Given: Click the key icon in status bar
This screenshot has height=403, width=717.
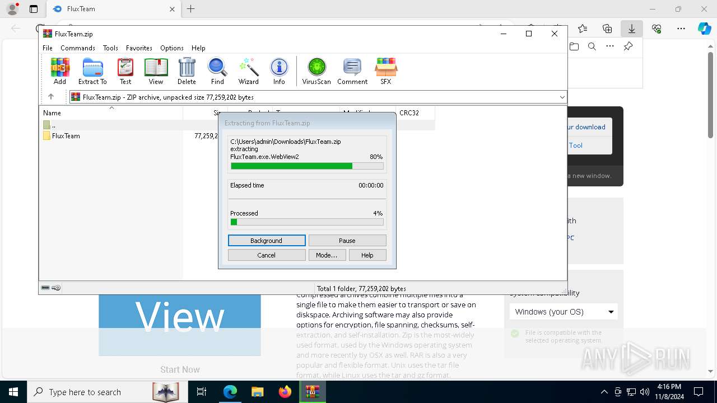Looking at the screenshot, I should tap(56, 288).
